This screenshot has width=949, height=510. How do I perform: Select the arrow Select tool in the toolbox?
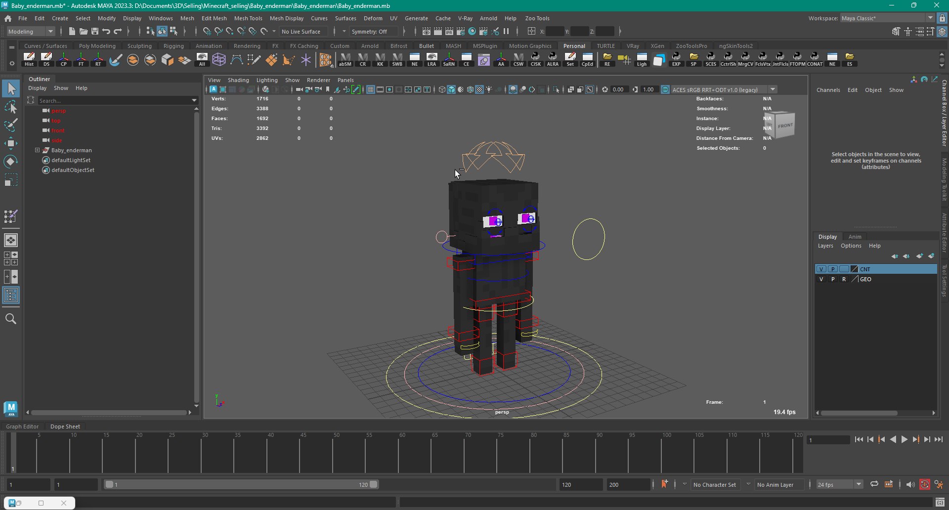coord(11,89)
